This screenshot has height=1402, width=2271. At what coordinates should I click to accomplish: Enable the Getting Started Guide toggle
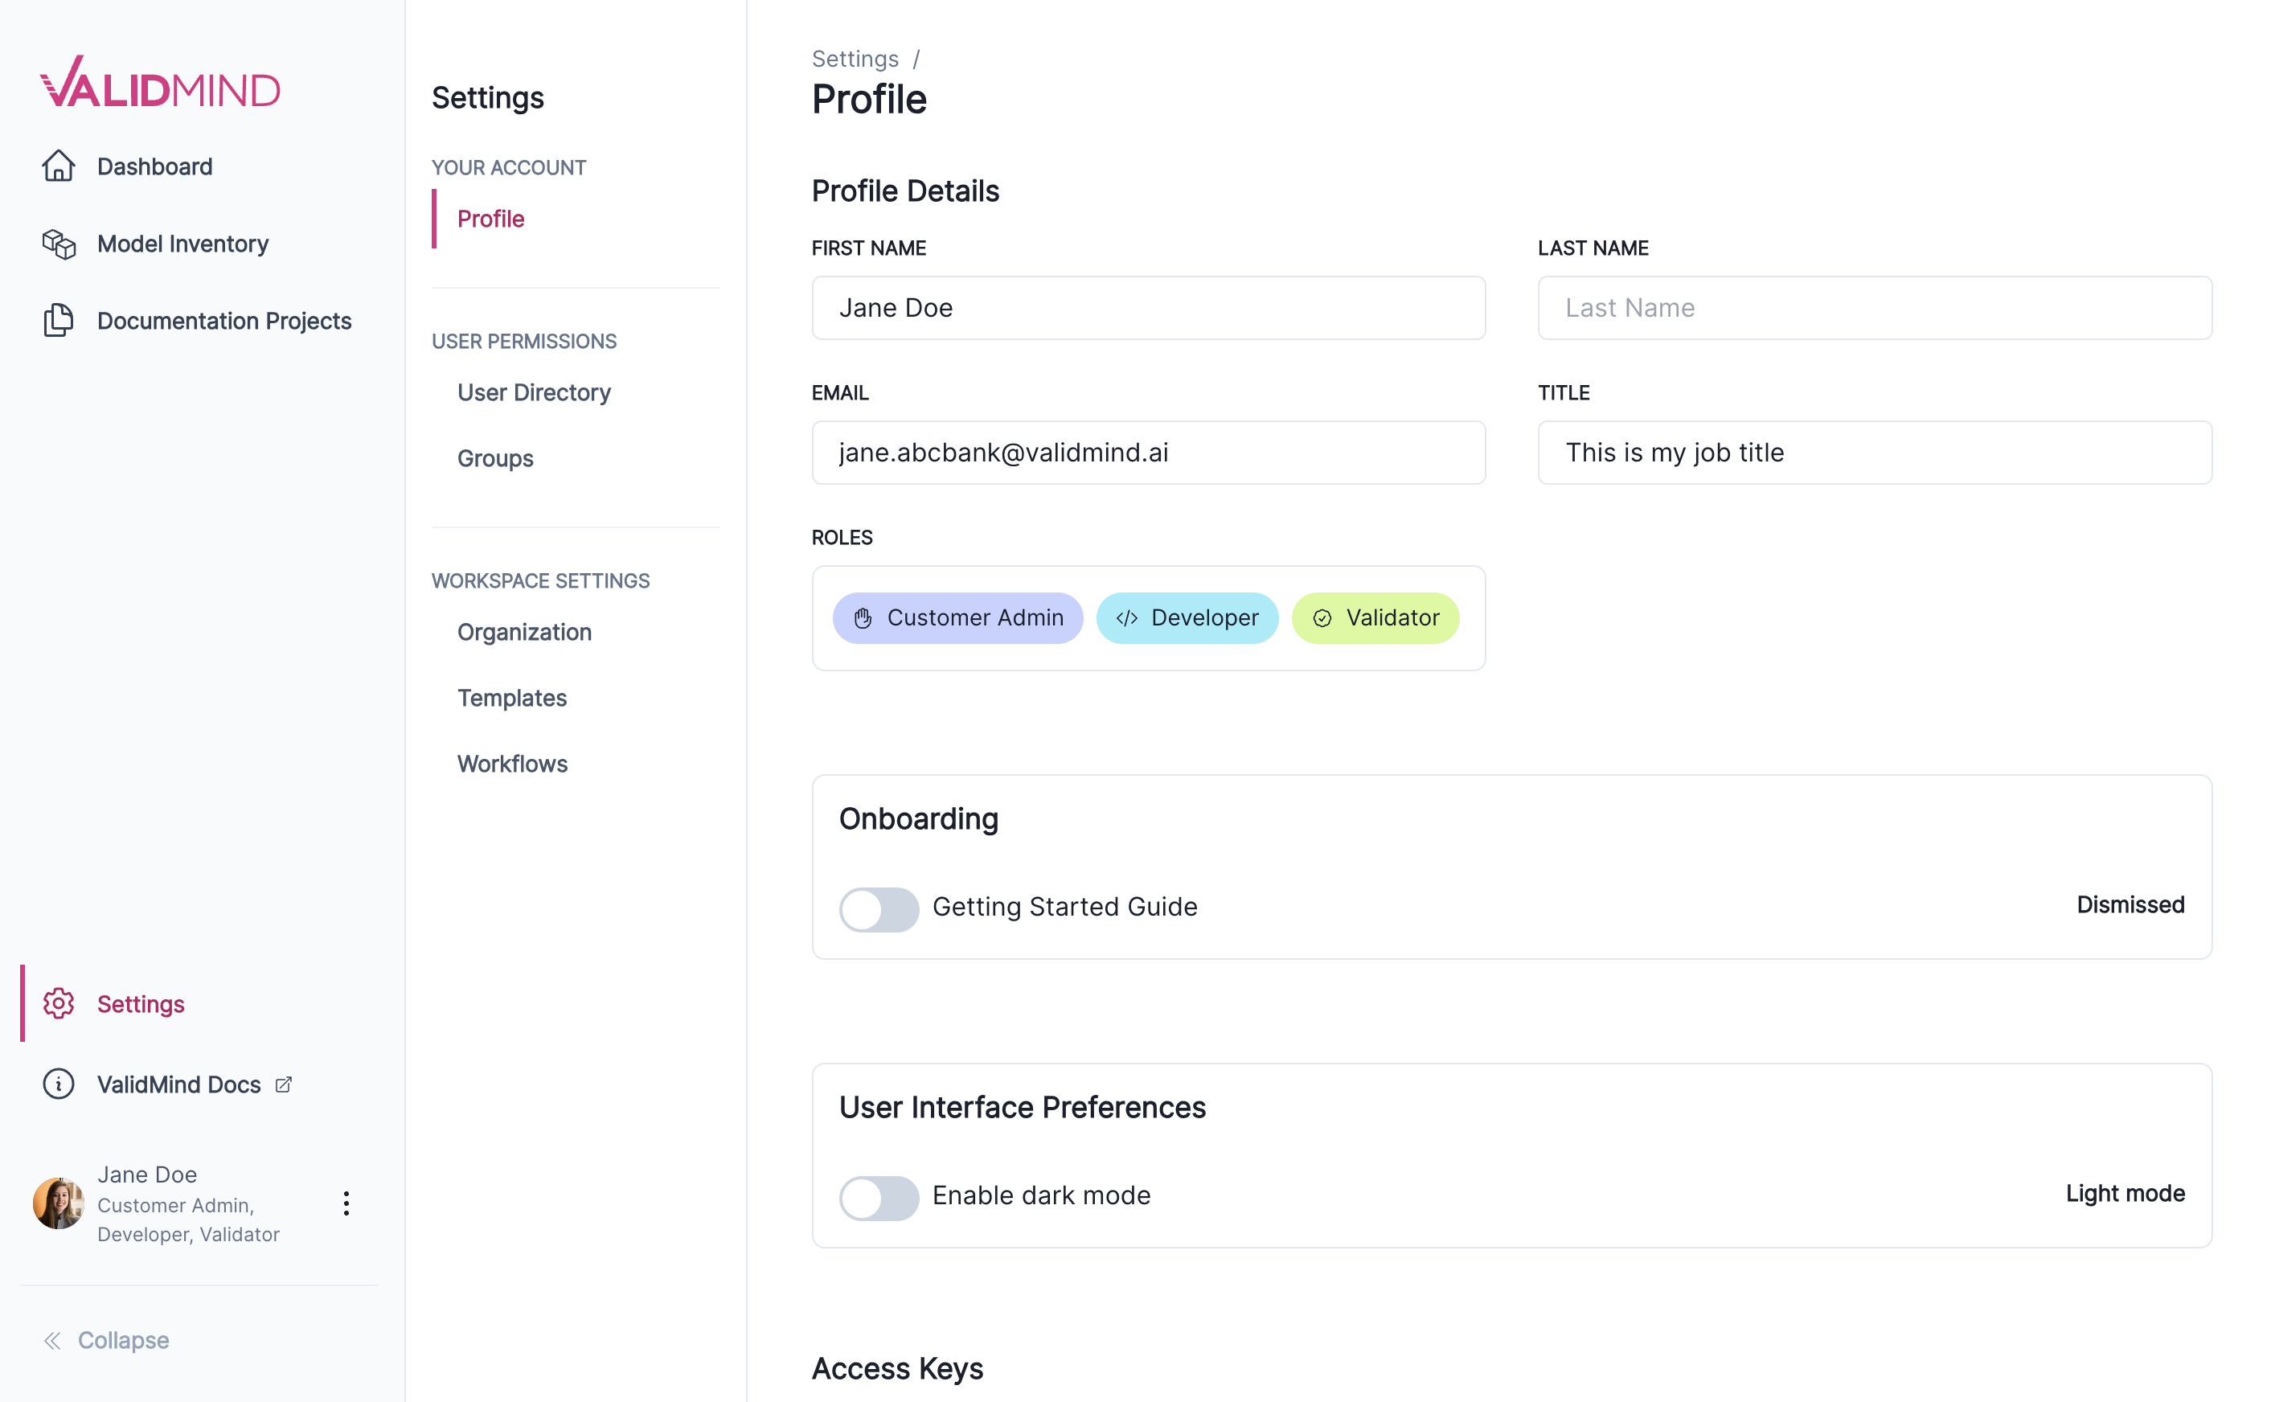(878, 908)
